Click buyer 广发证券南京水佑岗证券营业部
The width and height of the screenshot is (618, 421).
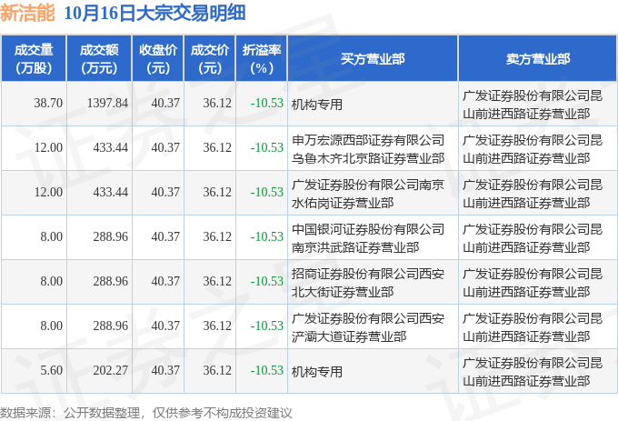click(368, 194)
